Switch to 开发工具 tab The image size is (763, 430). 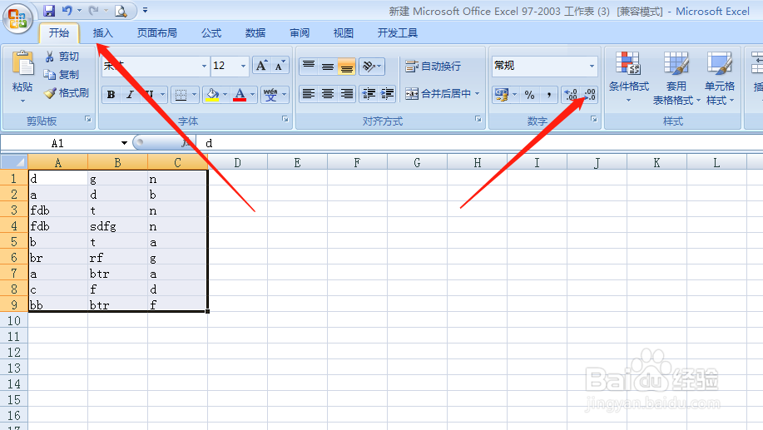[x=397, y=33]
